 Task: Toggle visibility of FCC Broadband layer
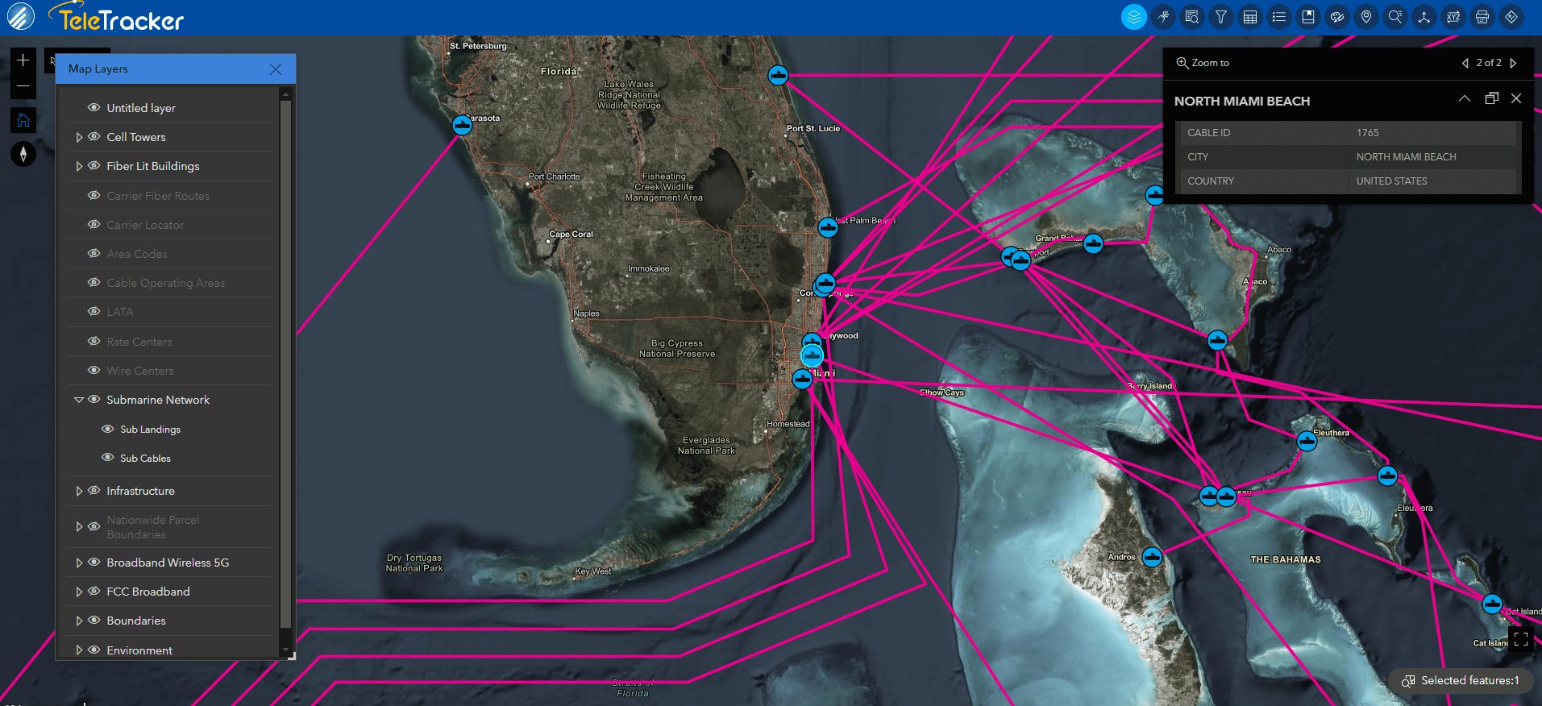pyautogui.click(x=94, y=591)
